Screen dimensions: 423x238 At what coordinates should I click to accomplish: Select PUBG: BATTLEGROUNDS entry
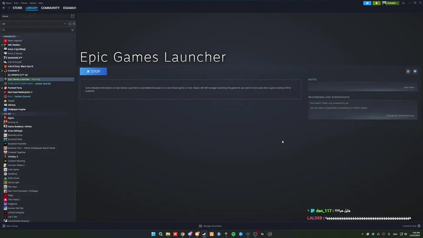(29, 84)
